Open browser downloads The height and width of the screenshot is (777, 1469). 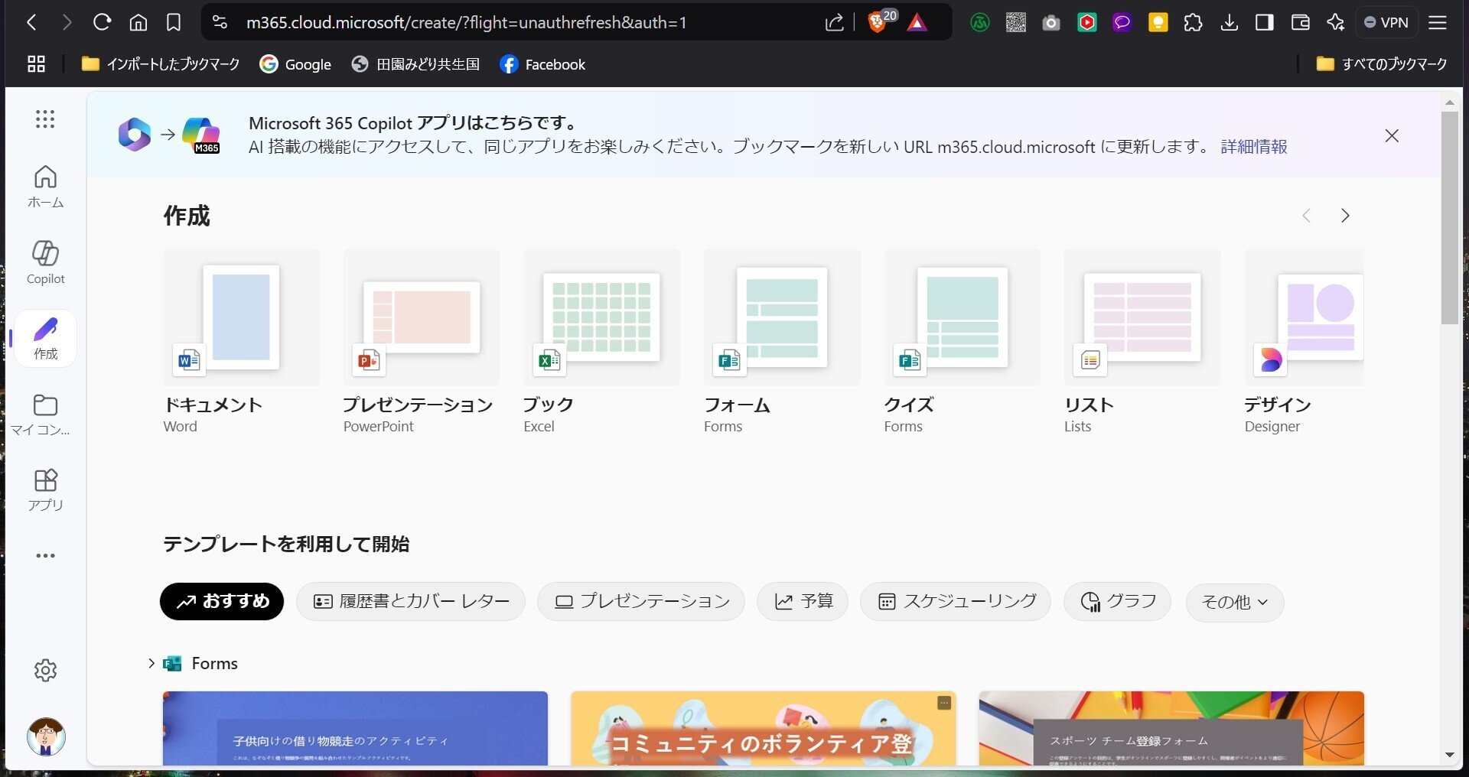[1230, 23]
